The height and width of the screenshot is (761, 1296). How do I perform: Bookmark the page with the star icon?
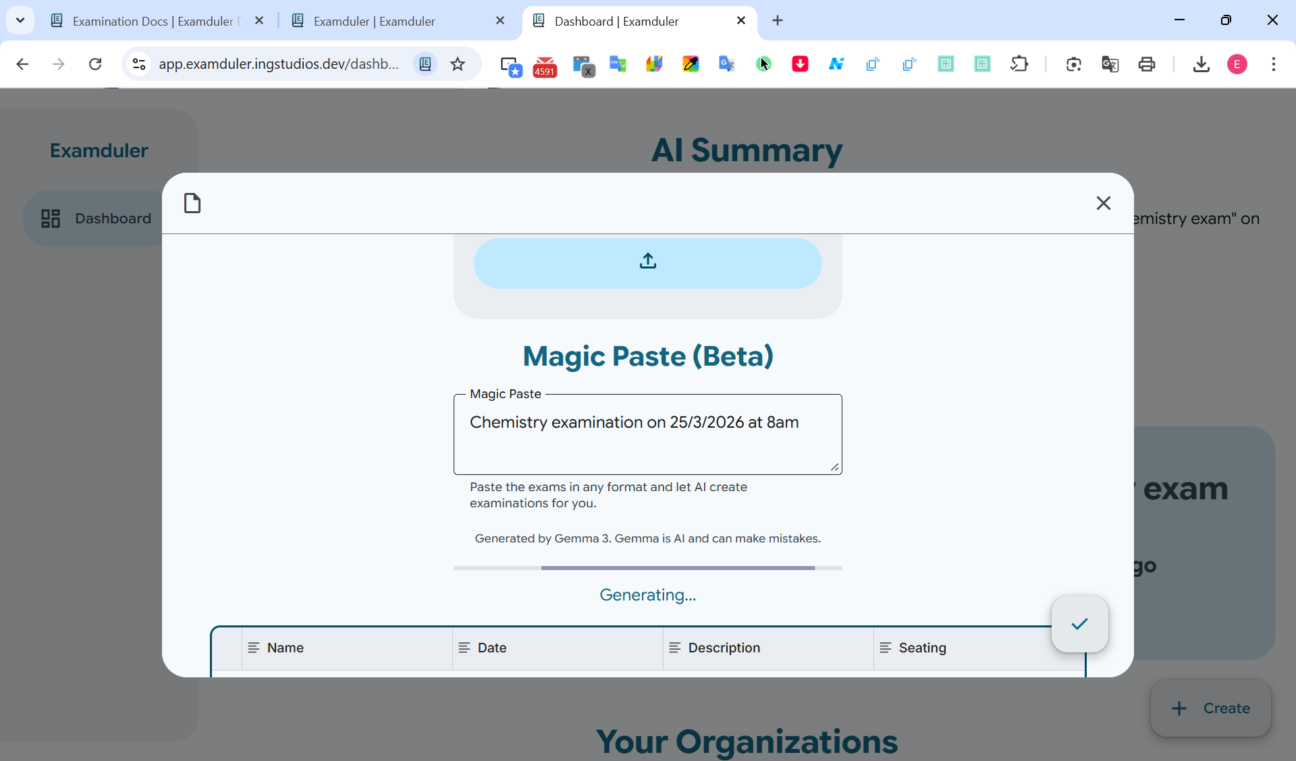(x=458, y=64)
